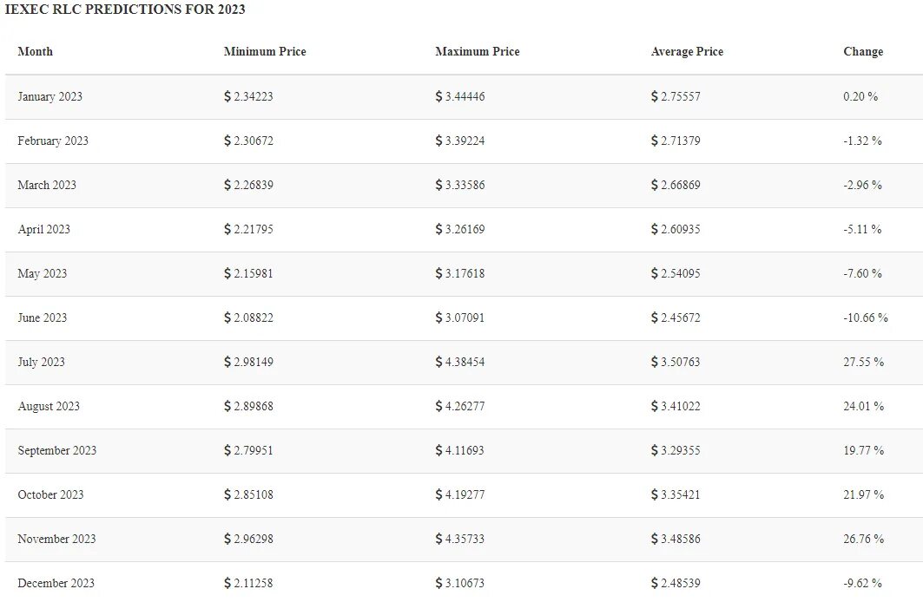Click the Change column header

863,52
